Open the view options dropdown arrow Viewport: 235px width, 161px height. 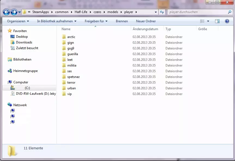[208, 21]
